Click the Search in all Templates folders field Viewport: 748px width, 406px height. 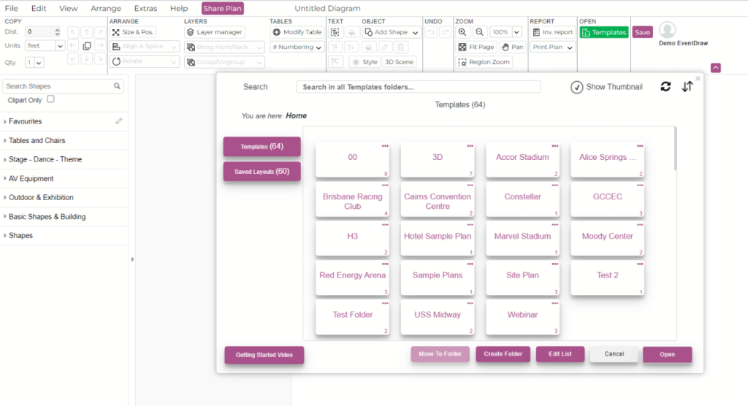pyautogui.click(x=419, y=87)
